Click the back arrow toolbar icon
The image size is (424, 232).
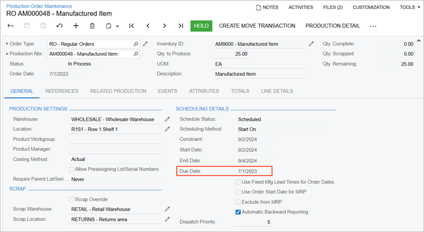pos(10,26)
